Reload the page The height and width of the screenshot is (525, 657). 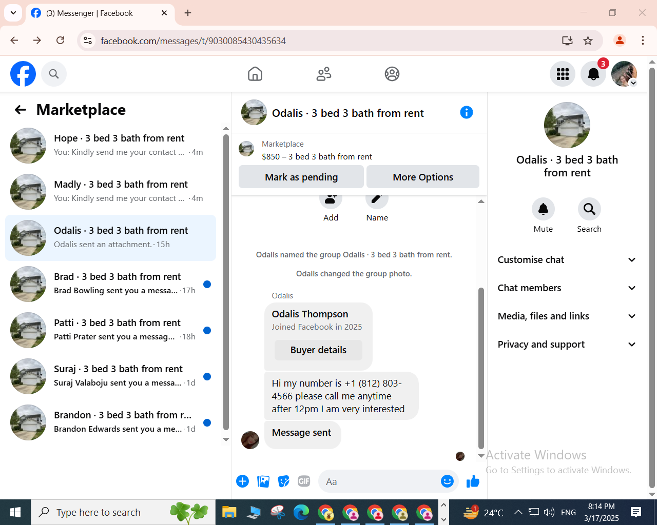[60, 41]
